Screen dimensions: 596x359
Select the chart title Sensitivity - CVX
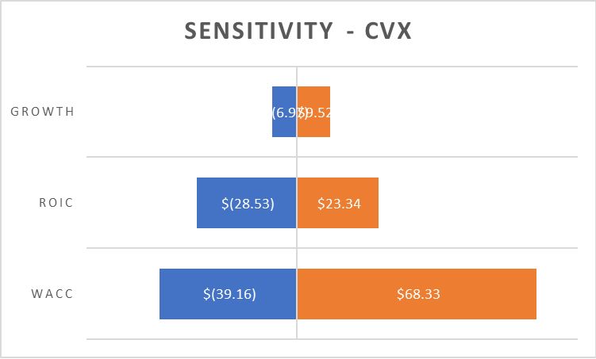[x=298, y=31]
